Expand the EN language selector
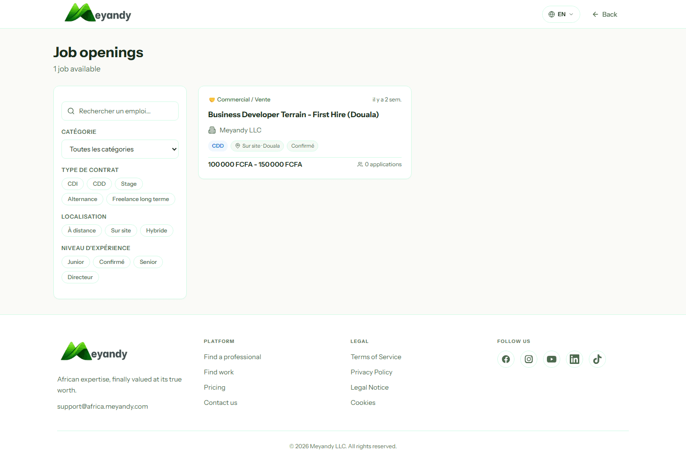 pyautogui.click(x=561, y=14)
